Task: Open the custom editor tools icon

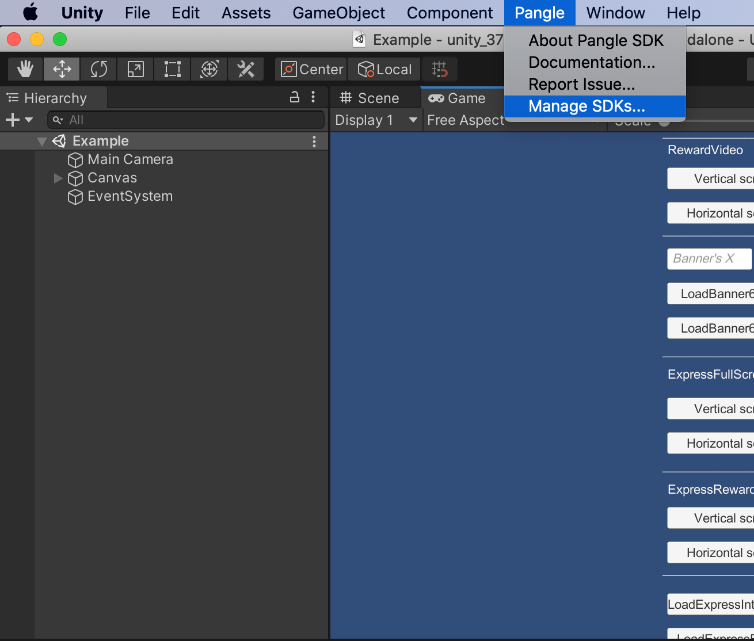Action: 246,70
